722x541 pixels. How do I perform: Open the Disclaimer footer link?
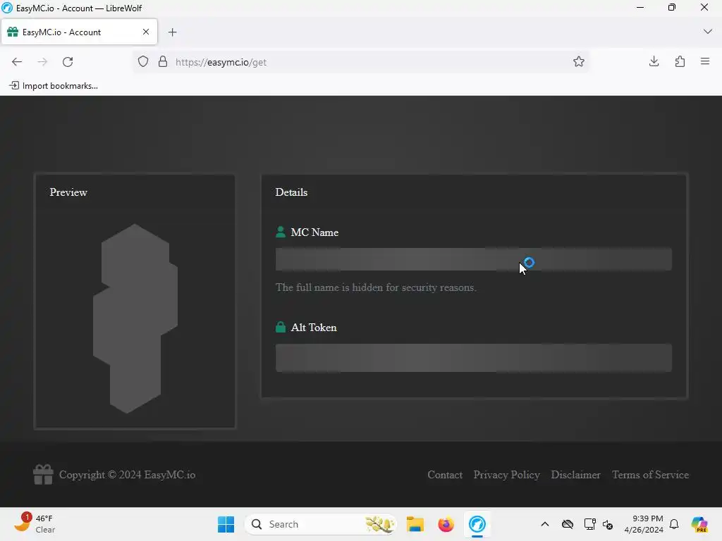(575, 475)
